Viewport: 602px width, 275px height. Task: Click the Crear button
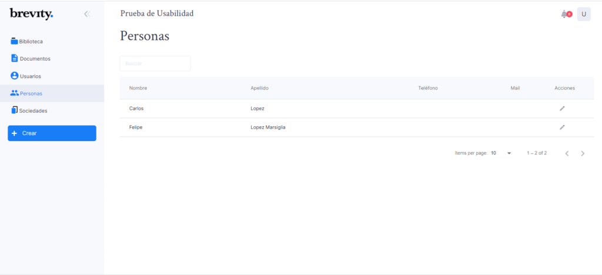52,133
